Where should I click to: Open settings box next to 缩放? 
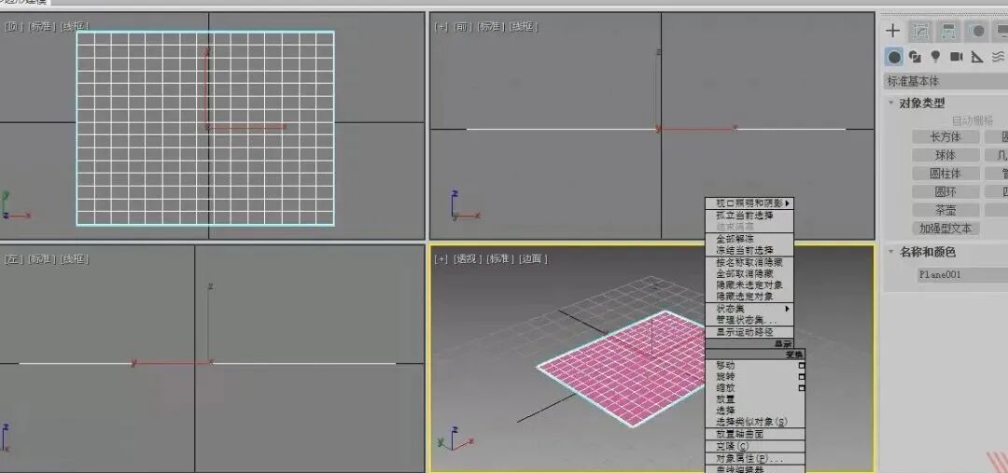pyautogui.click(x=802, y=388)
